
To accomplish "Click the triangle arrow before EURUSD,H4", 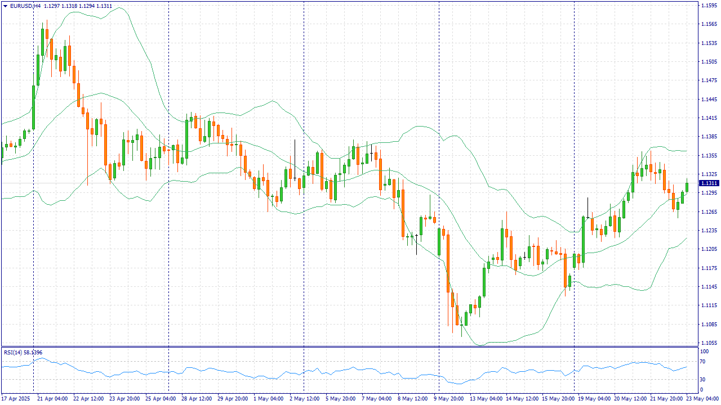I will (5, 6).
